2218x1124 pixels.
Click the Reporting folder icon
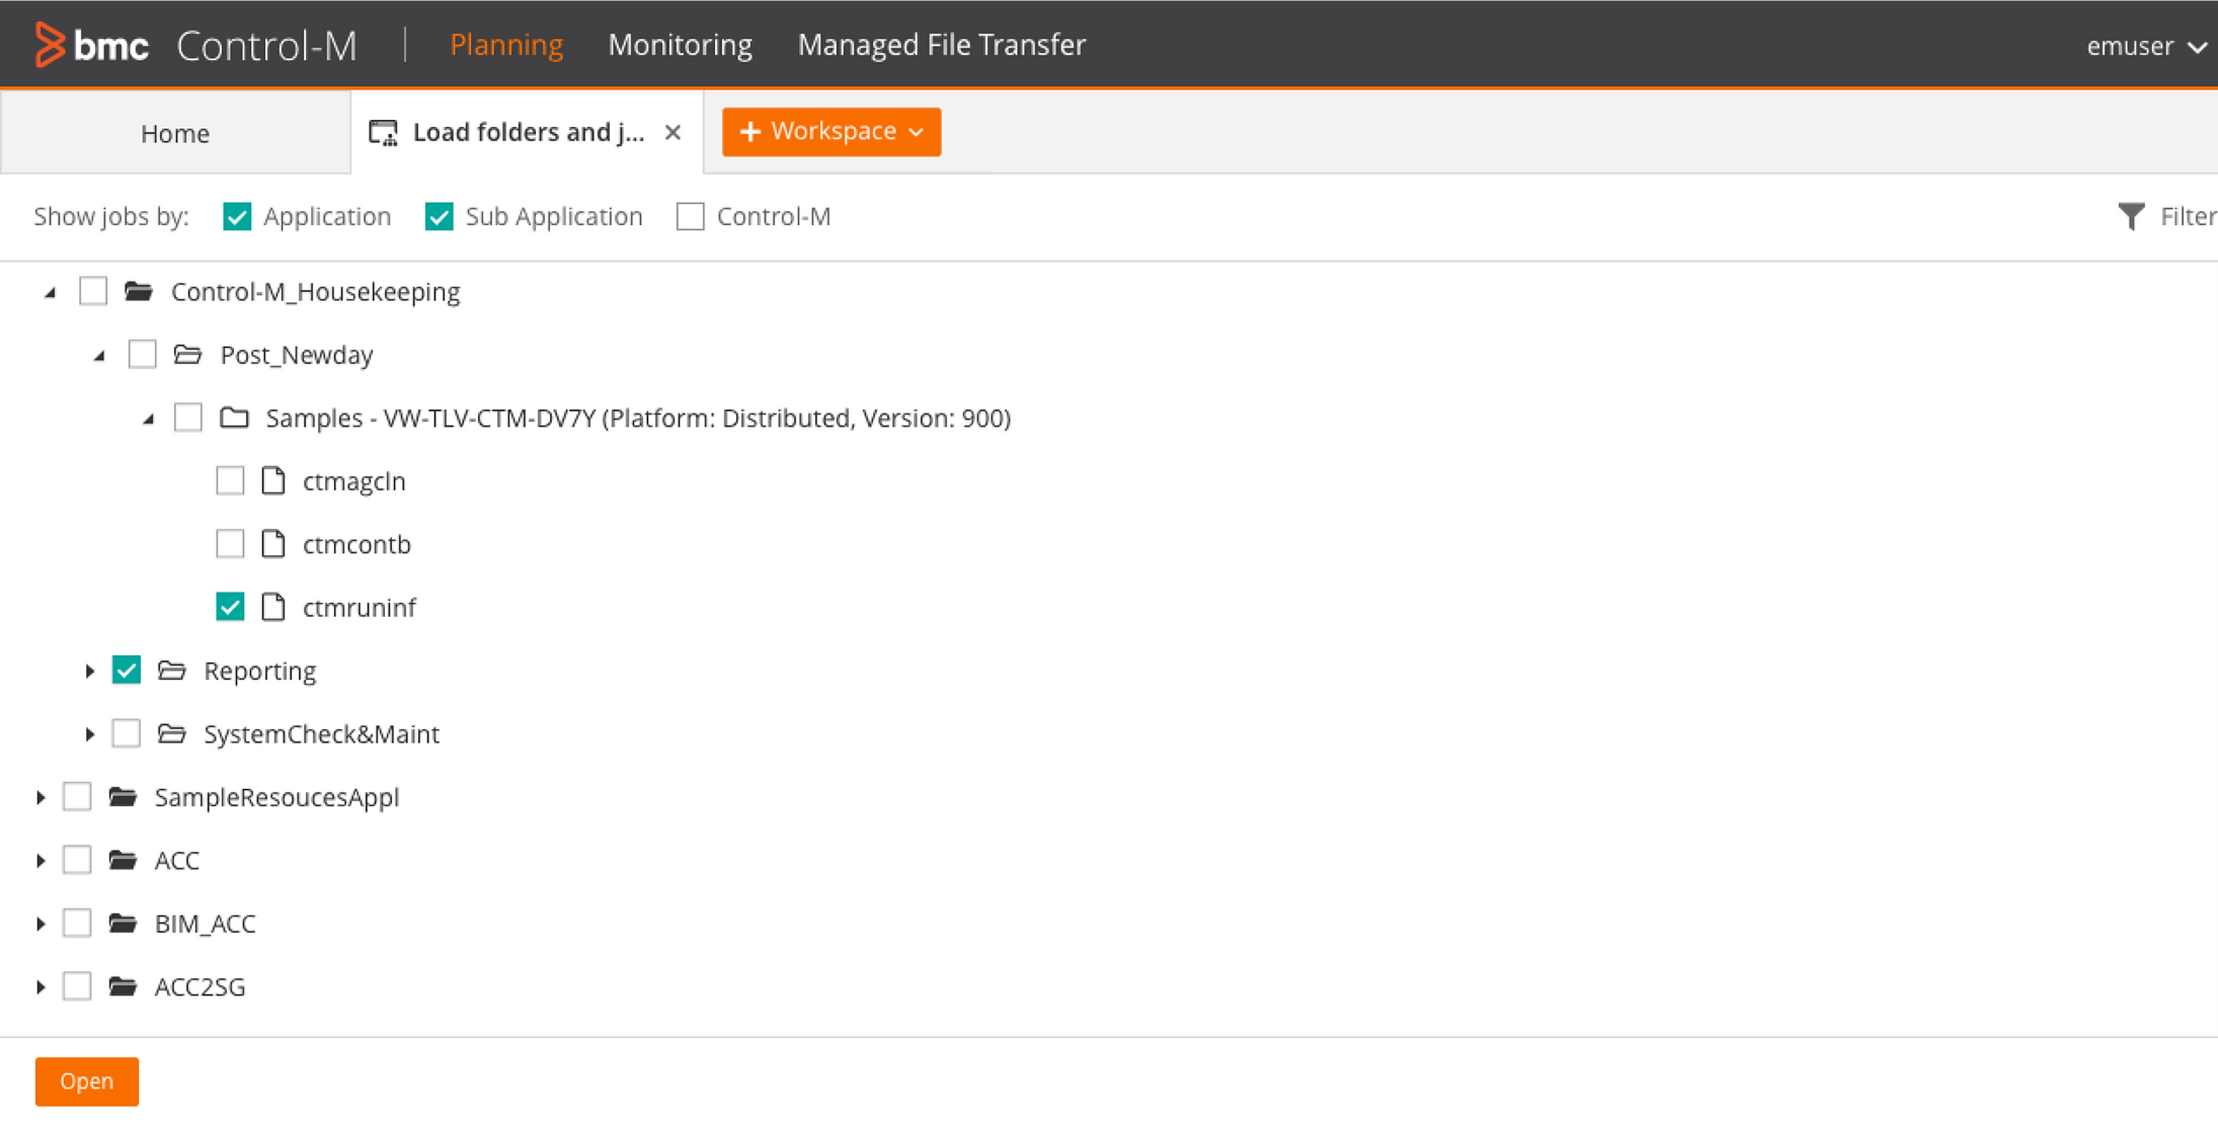click(x=172, y=670)
